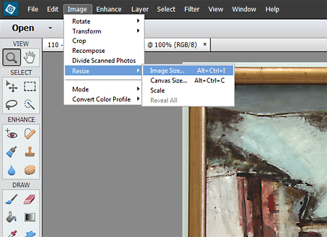Screen dimensions: 327x237
Task: Select the Paint Bucket tool
Action: click(x=12, y=217)
